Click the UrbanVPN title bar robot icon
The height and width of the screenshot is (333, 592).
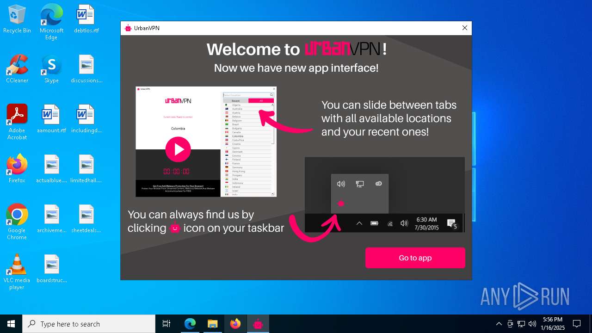pyautogui.click(x=128, y=28)
